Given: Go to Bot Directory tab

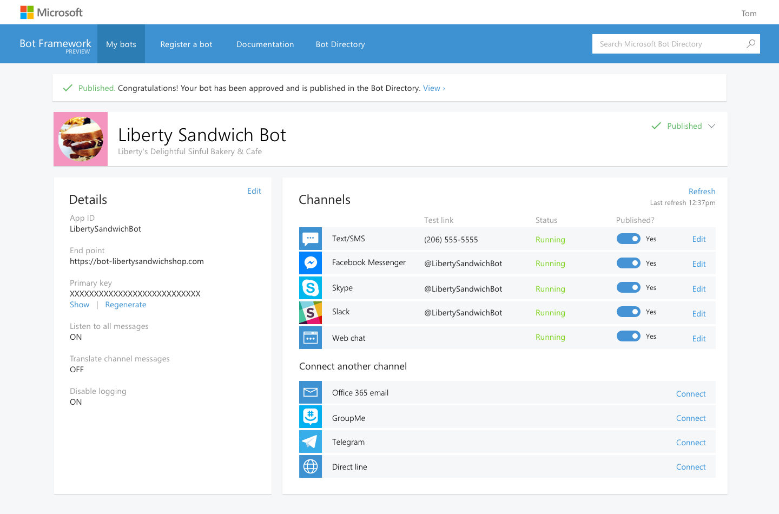Looking at the screenshot, I should coord(340,44).
